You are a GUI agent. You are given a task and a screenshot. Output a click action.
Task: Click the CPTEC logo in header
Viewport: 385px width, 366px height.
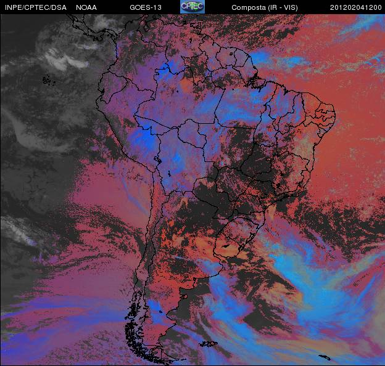[192, 7]
